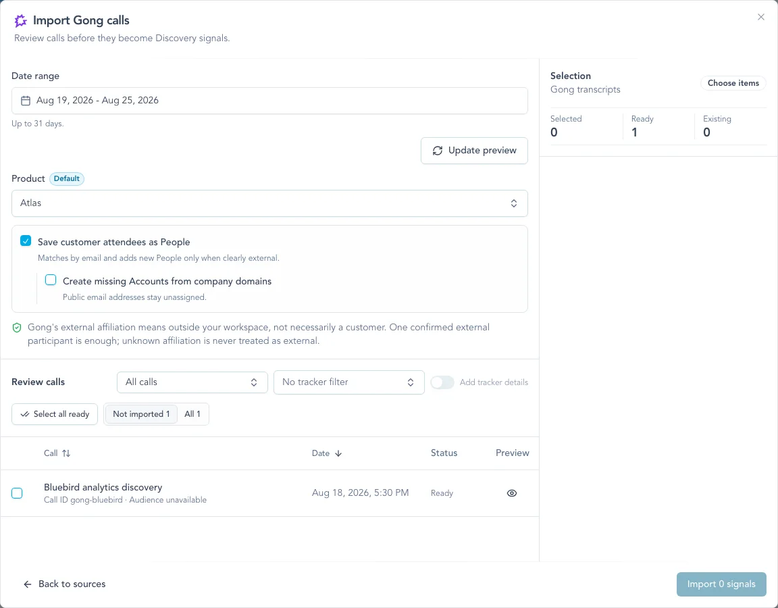Click the Preview column header
The image size is (778, 608).
coord(512,453)
